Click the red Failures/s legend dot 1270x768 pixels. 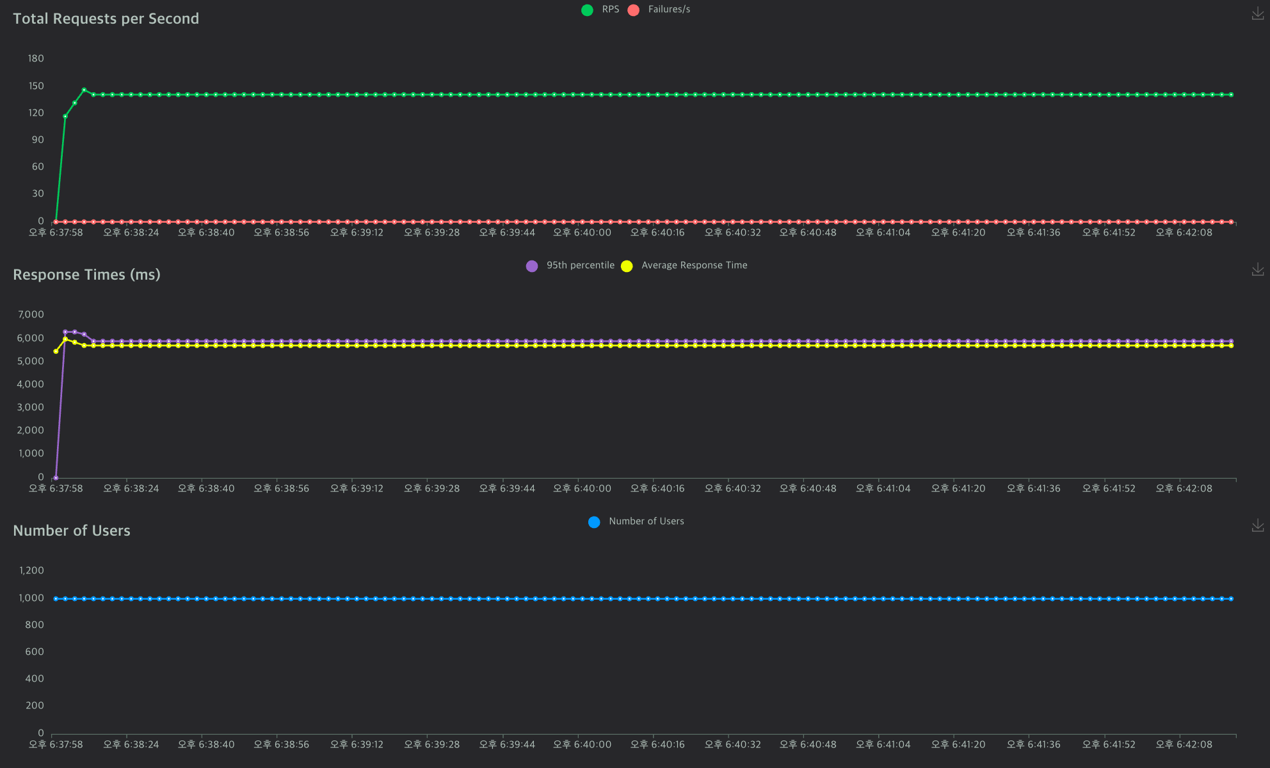[634, 10]
